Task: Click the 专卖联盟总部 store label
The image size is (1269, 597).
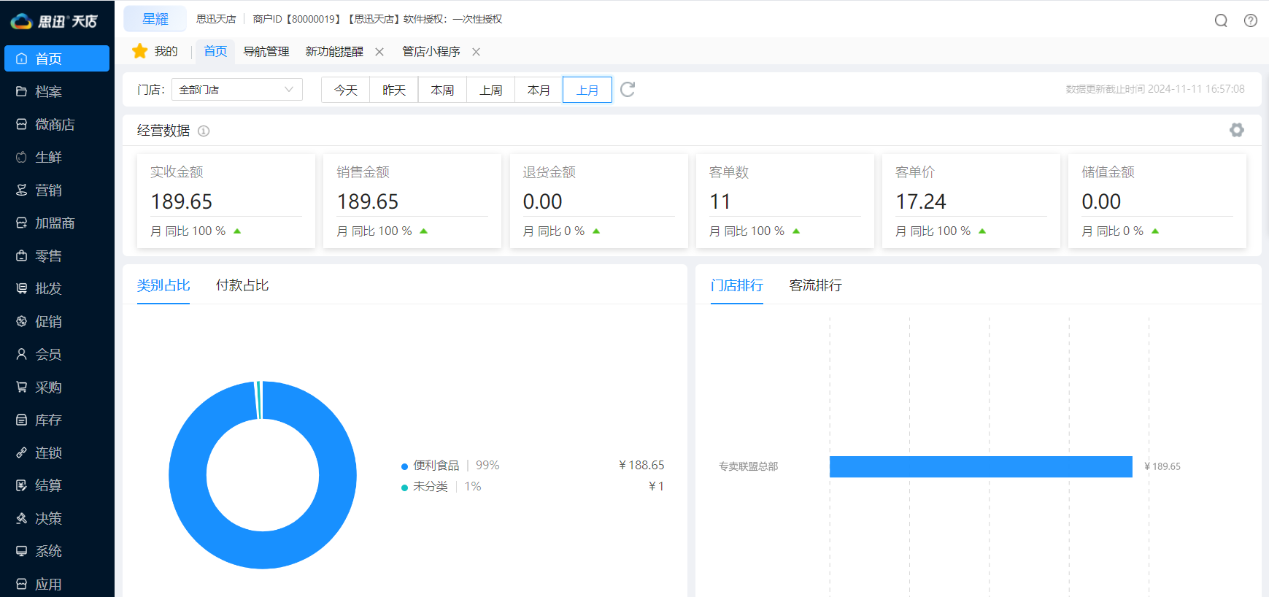Action: (748, 466)
